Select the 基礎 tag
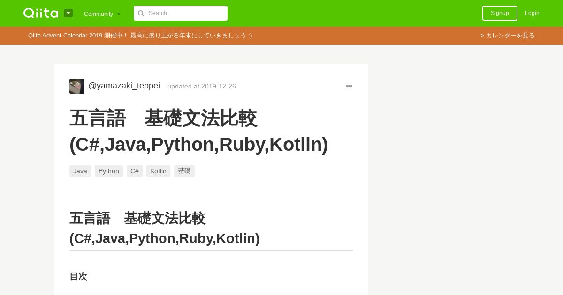 (x=184, y=171)
